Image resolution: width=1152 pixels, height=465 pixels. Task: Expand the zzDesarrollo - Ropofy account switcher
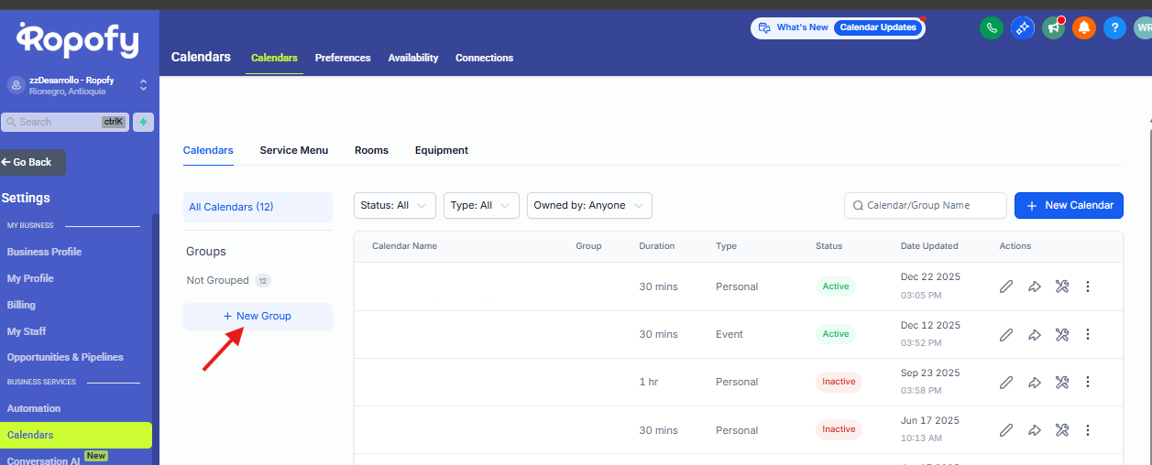coord(143,85)
